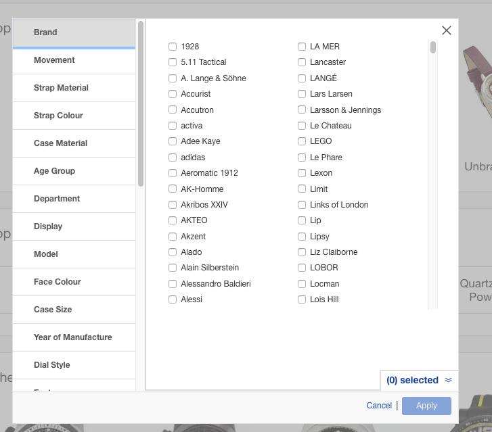Tick the 5.11 Tactical checkbox
492x432 pixels.
point(173,62)
